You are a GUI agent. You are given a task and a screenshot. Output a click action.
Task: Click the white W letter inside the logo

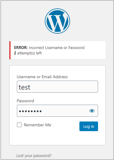57,23
